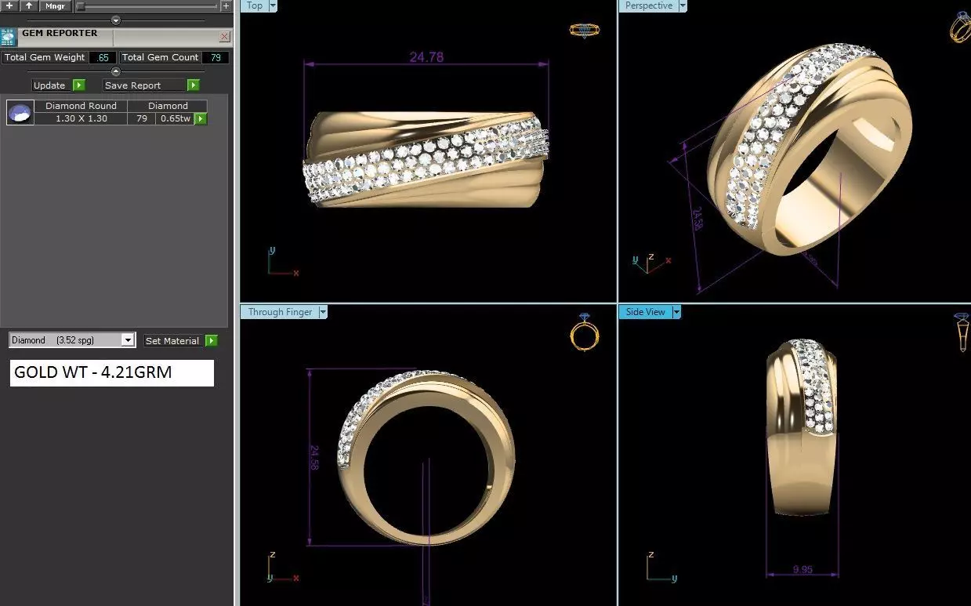Click the green arrow beside Save Report
971x606 pixels.
(x=194, y=85)
